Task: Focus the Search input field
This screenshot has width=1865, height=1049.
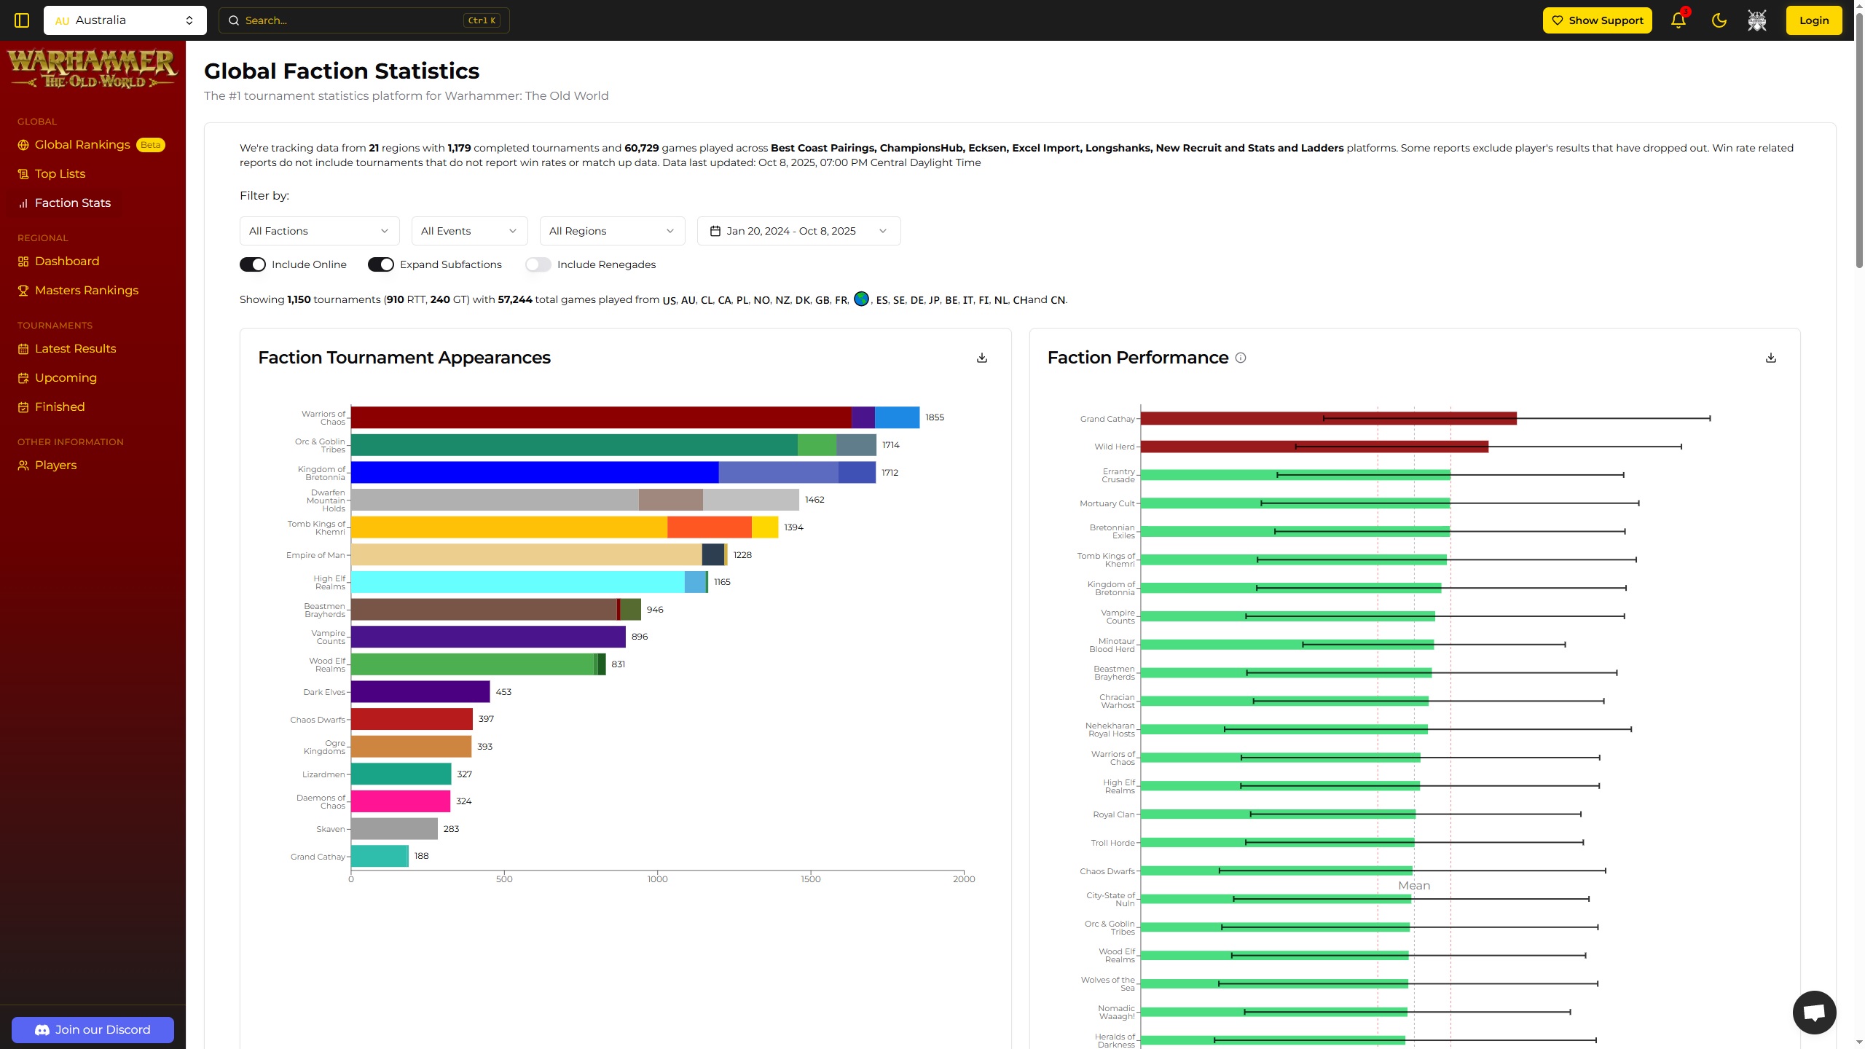Action: [x=350, y=20]
